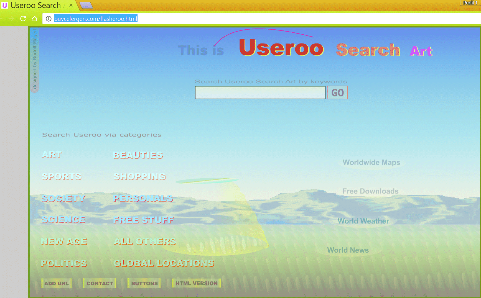481x298 pixels.
Task: Click the 'Search Useroo via categories' heading
Action: [x=102, y=135]
